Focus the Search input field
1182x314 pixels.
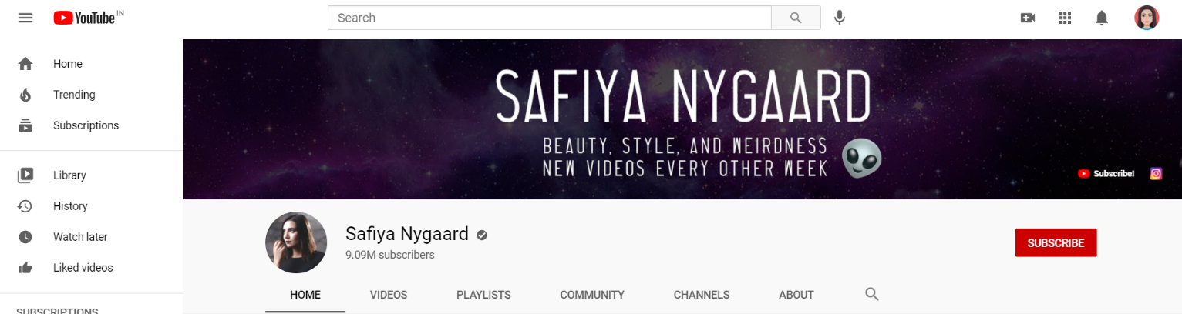550,18
